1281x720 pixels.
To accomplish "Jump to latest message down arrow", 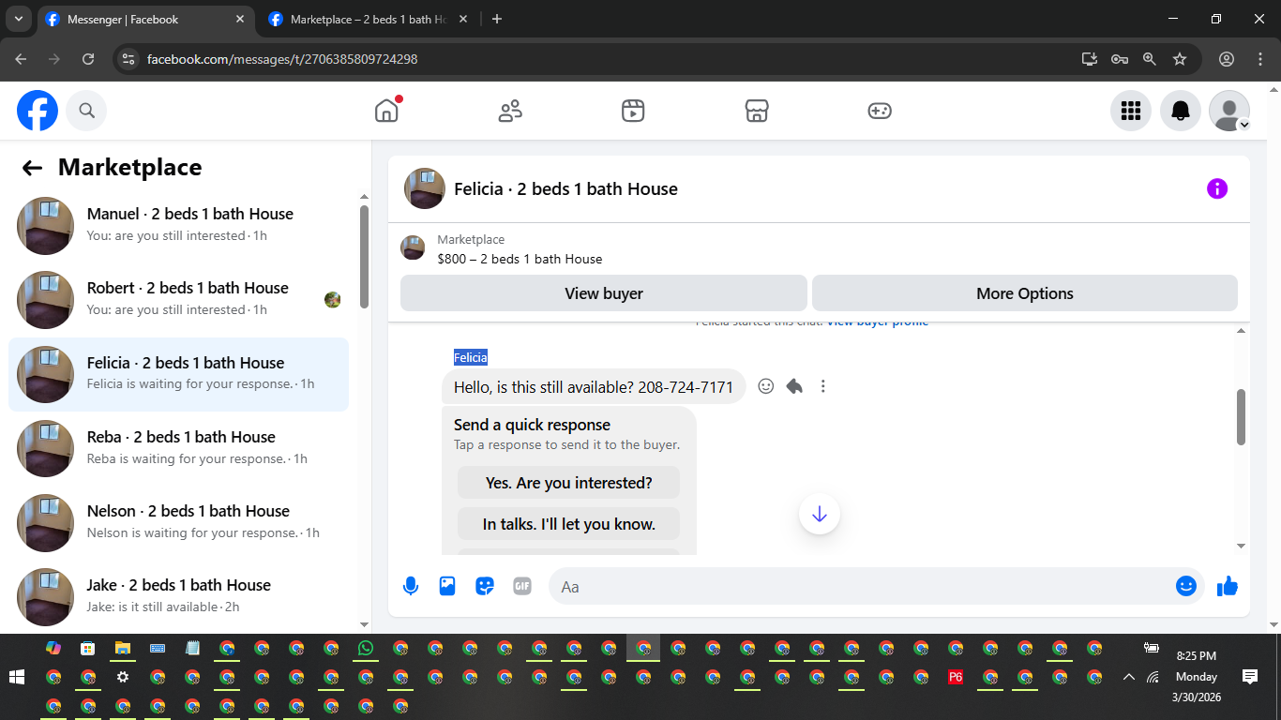I will pos(820,514).
